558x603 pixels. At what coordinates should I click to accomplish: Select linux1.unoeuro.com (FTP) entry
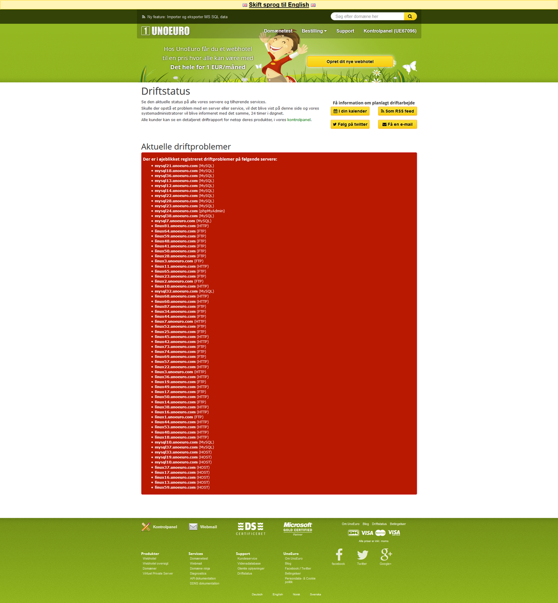[179, 417]
